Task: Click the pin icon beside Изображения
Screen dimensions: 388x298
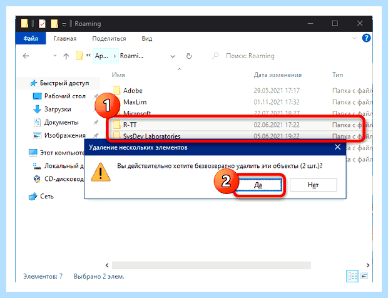Action: click(96, 135)
